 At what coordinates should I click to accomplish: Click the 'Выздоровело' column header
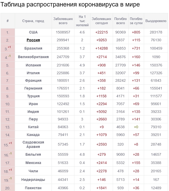click(x=156, y=21)
